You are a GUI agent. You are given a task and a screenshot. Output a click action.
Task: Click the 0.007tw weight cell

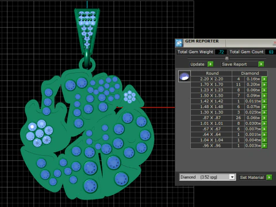253,129
